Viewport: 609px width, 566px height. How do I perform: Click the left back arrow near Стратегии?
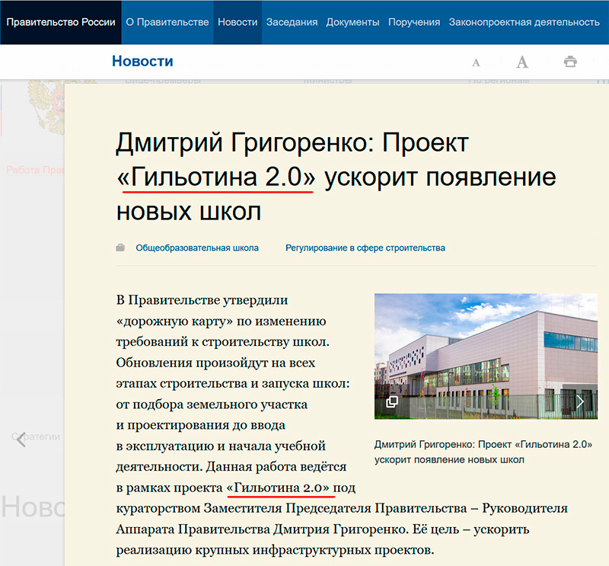click(21, 440)
